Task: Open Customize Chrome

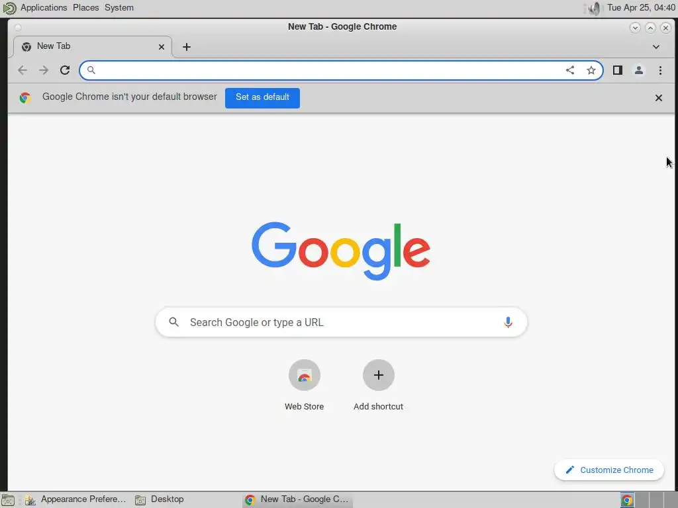Action: [x=609, y=470]
